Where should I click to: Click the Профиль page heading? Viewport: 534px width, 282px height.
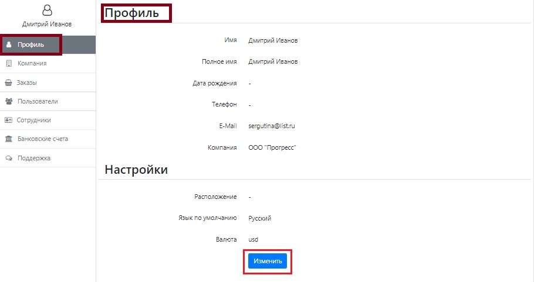(x=131, y=13)
